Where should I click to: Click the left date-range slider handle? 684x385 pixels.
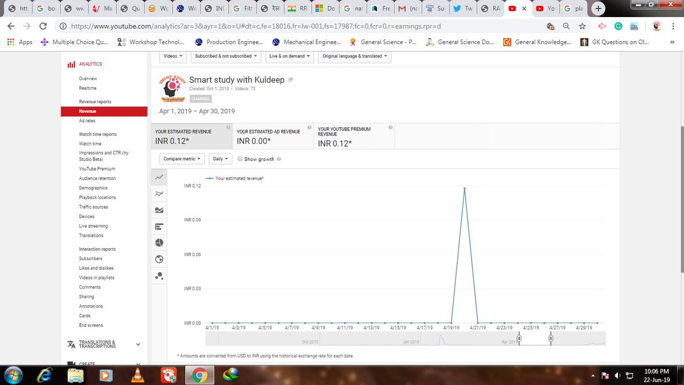(519, 338)
